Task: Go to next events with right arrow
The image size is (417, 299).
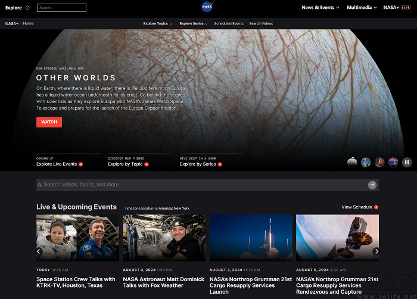Action: click(376, 251)
